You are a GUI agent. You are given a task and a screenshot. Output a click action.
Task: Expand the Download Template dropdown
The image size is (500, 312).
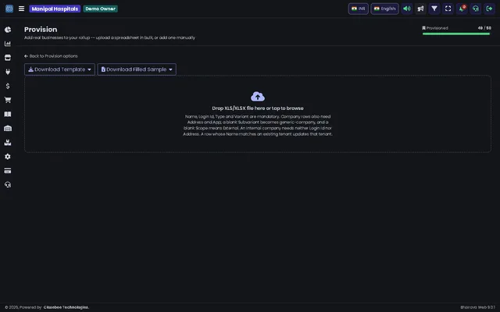click(59, 69)
